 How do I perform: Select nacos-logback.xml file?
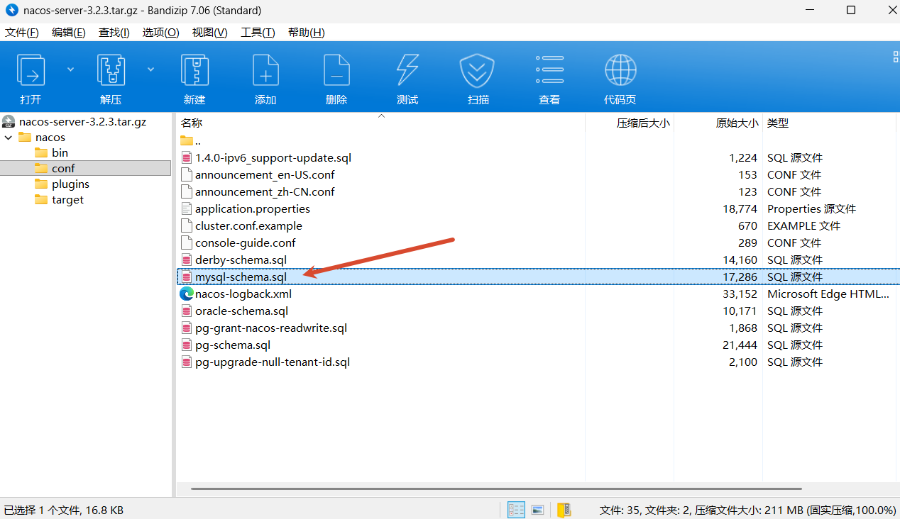(243, 294)
